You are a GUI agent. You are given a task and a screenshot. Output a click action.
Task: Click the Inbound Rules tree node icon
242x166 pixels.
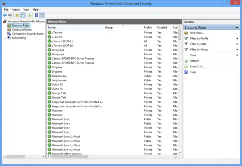pyautogui.click(x=9, y=25)
